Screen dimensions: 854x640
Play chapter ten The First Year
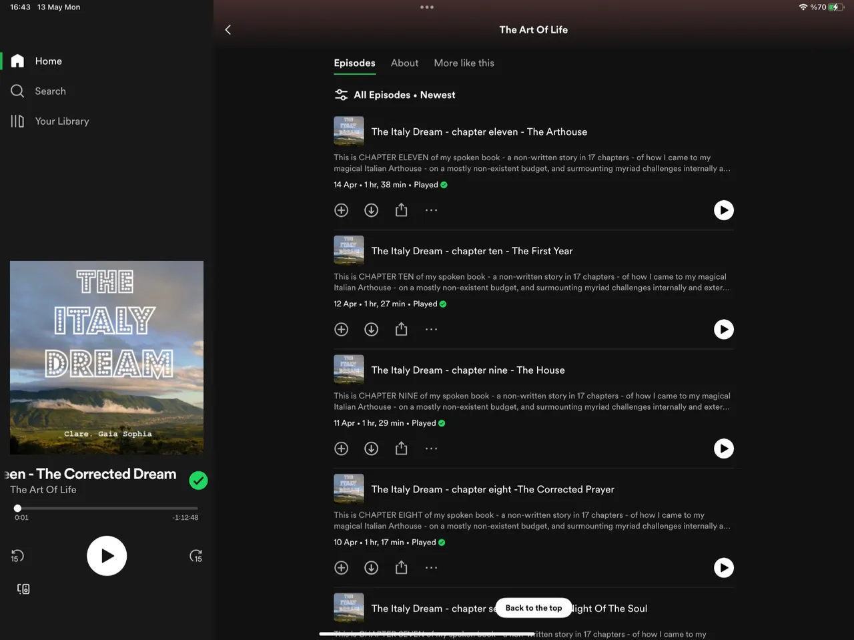pos(724,329)
